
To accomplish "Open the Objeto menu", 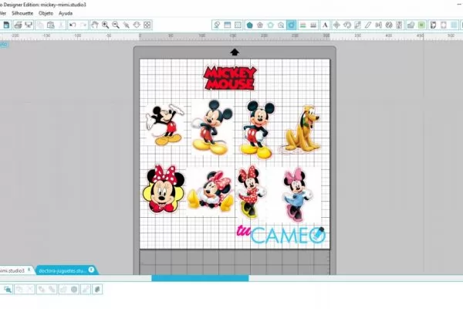I will tap(46, 13).
